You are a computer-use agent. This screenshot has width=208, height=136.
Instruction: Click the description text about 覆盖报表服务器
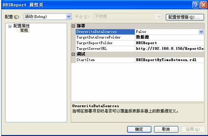coord(125,111)
